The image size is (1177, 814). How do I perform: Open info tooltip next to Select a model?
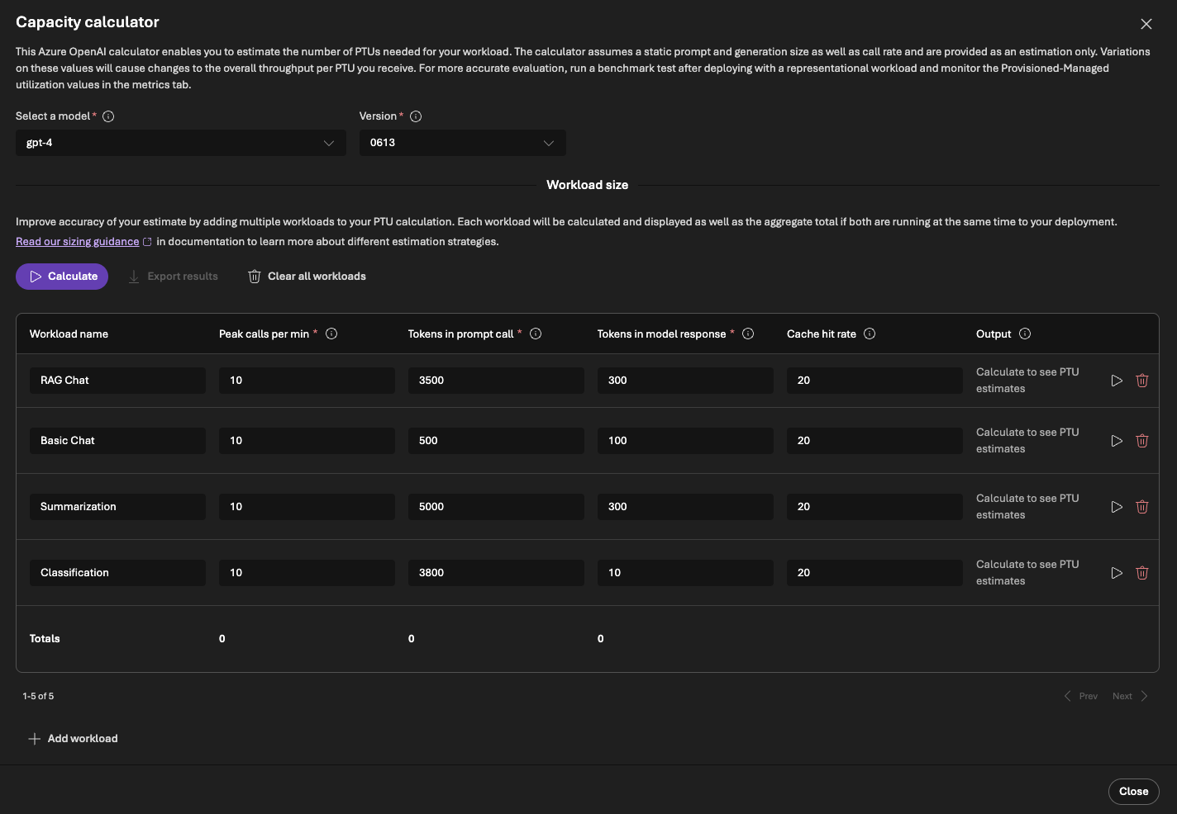(108, 116)
